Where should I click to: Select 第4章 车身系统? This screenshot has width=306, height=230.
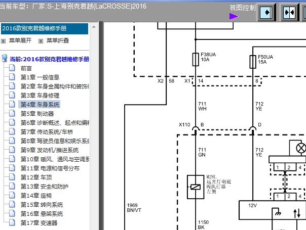click(40, 105)
